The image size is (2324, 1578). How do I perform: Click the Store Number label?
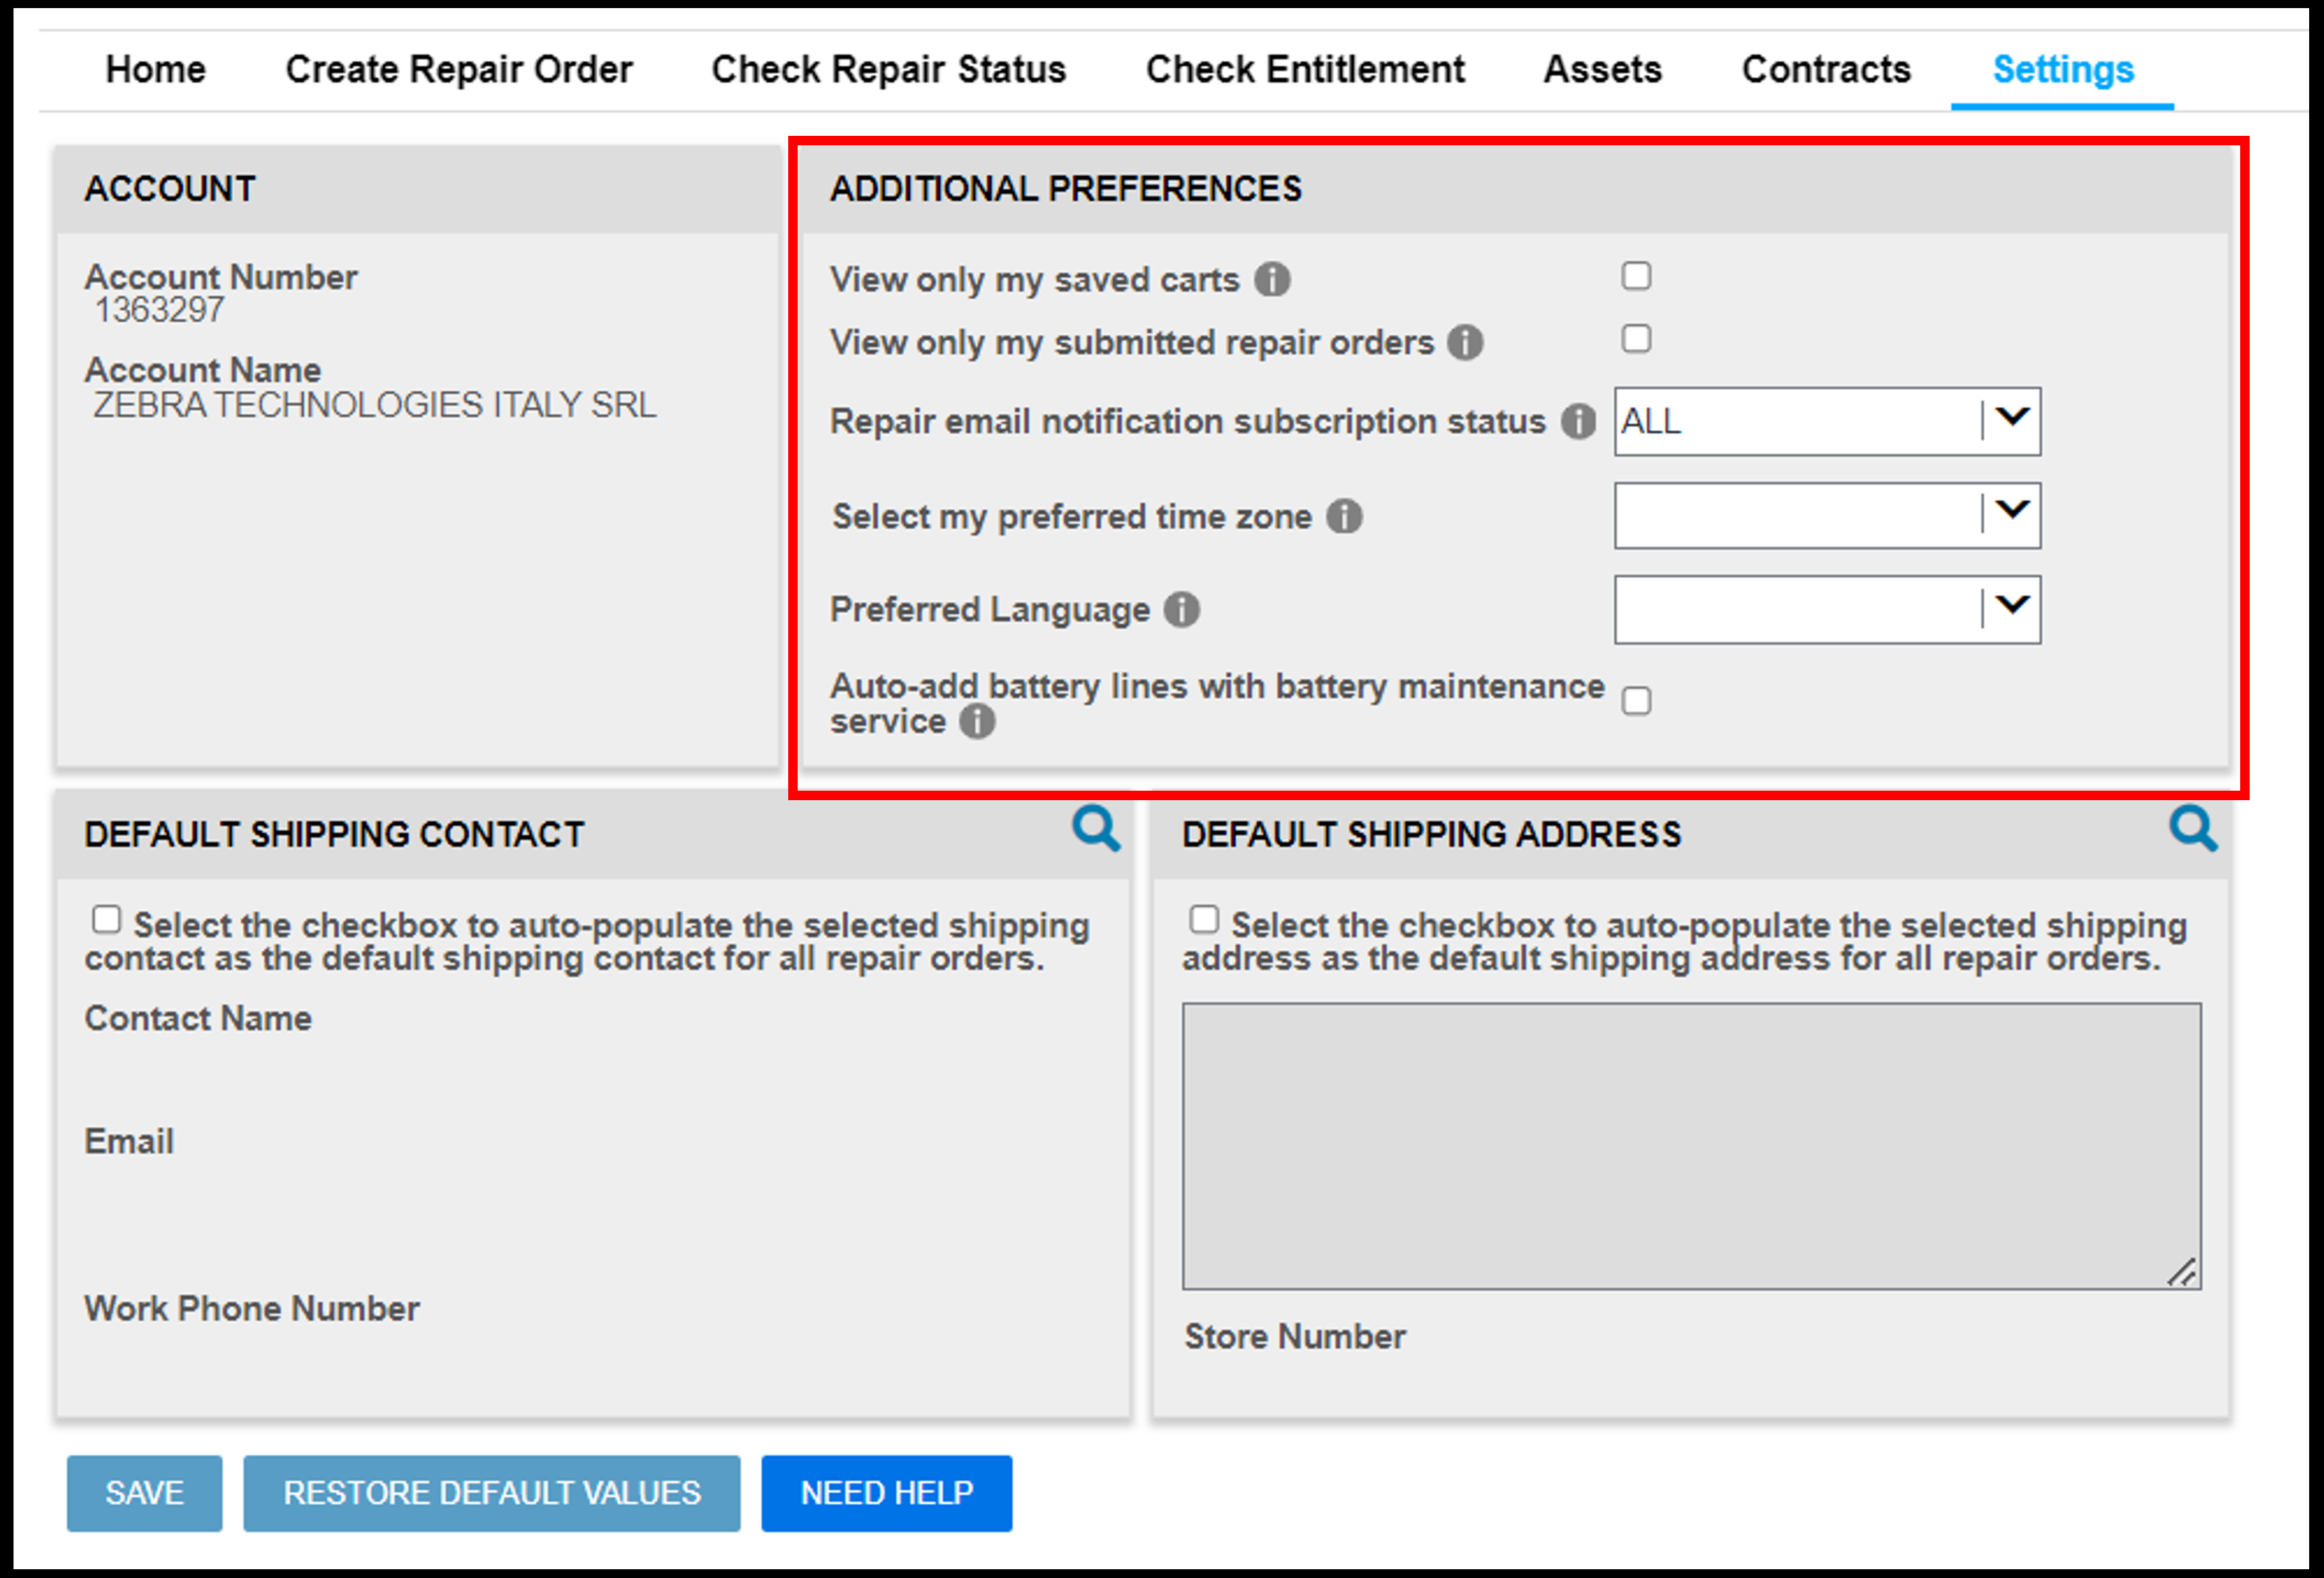click(1295, 1336)
